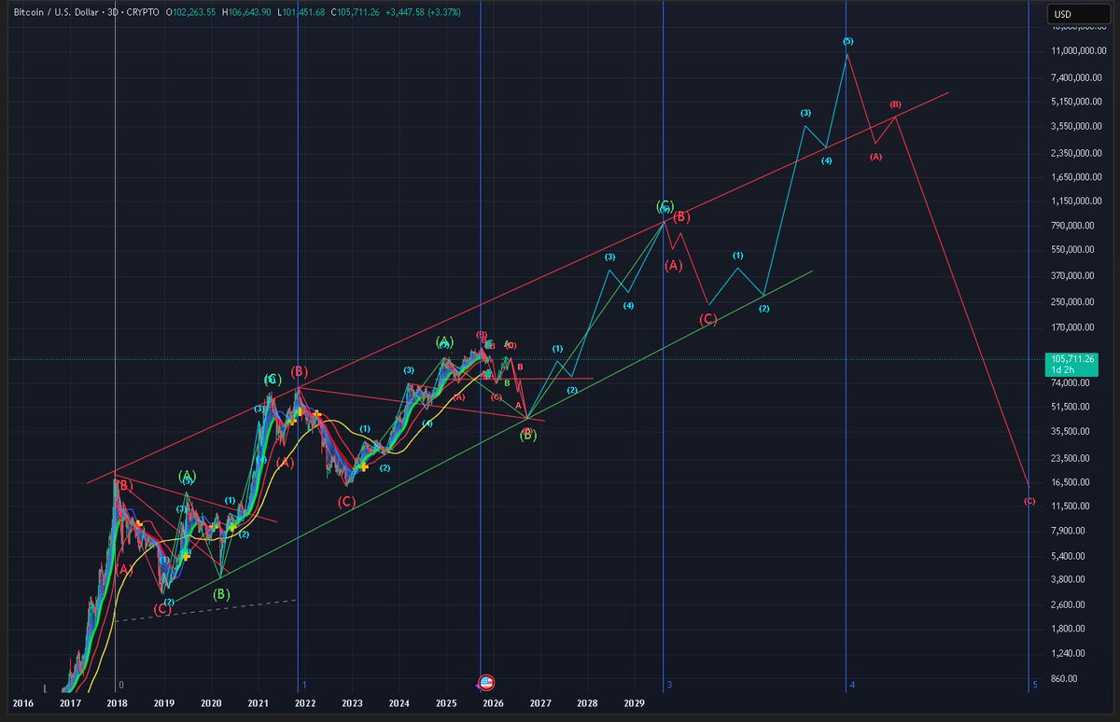Click the change value +3,447.58 (+3.37%)

421,13
